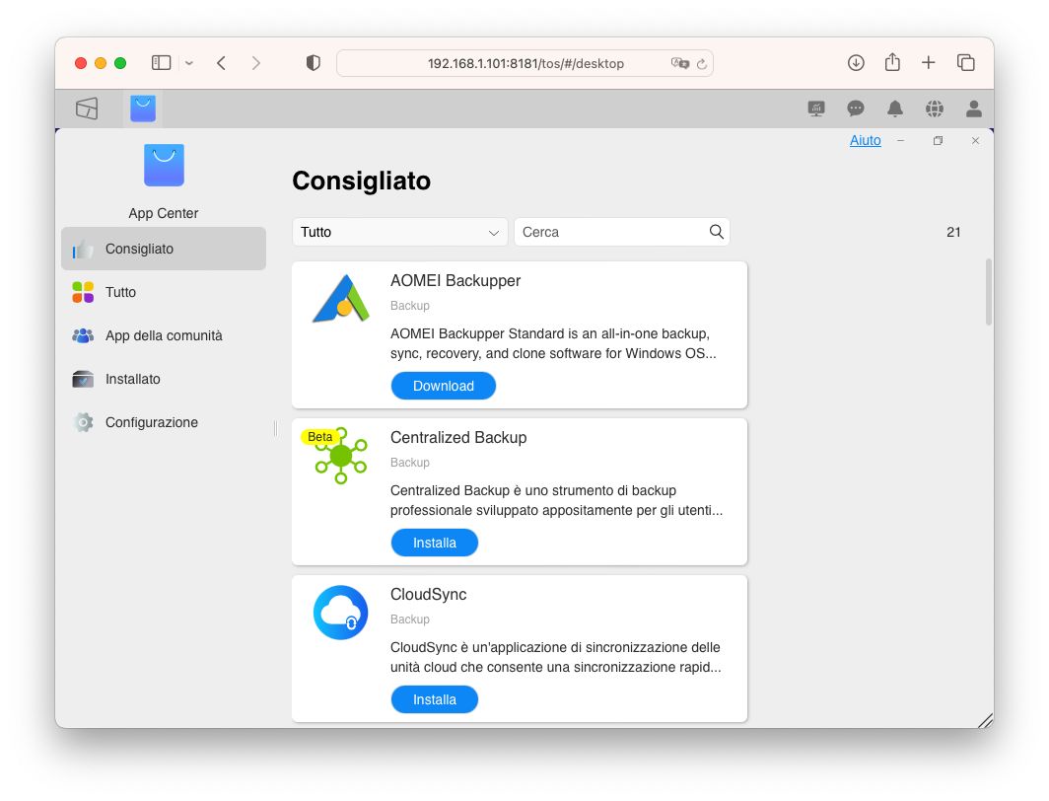This screenshot has height=801, width=1049.
Task: Click the AOMEI Backupper app icon
Action: tap(340, 299)
